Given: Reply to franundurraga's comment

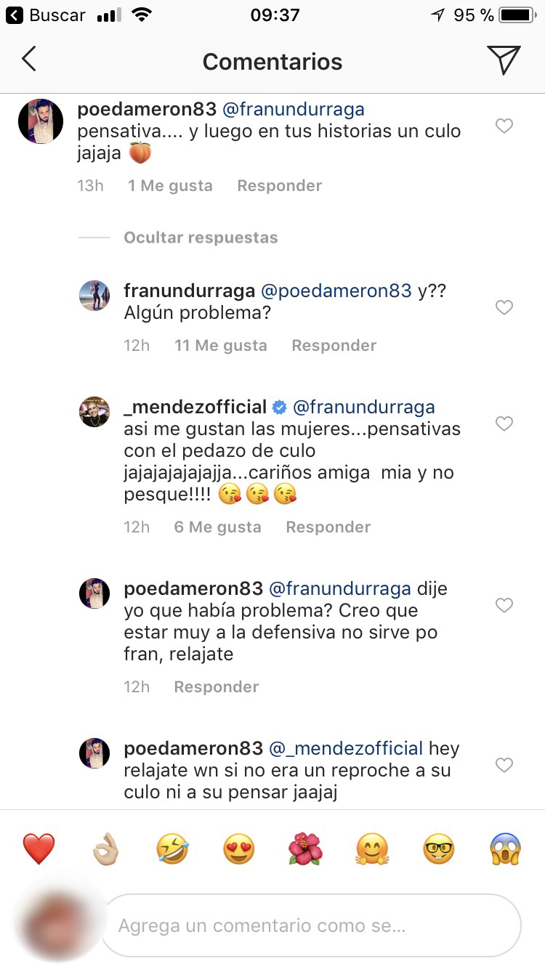Looking at the screenshot, I should (334, 346).
